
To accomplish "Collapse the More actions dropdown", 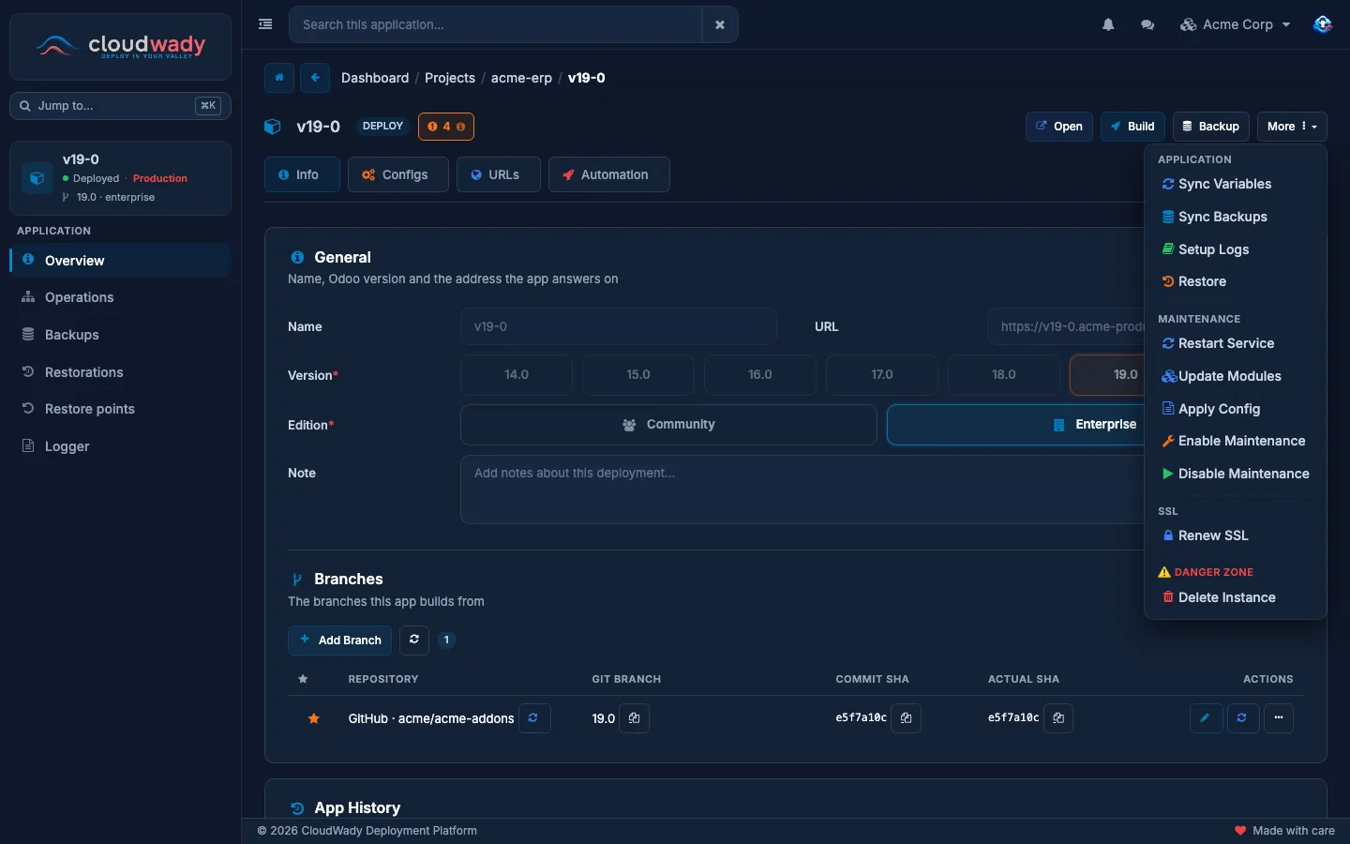I will pos(1292,127).
